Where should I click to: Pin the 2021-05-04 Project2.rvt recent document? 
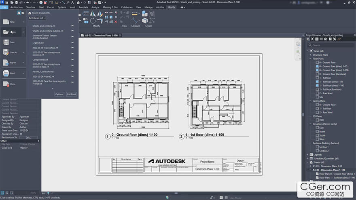[72, 76]
